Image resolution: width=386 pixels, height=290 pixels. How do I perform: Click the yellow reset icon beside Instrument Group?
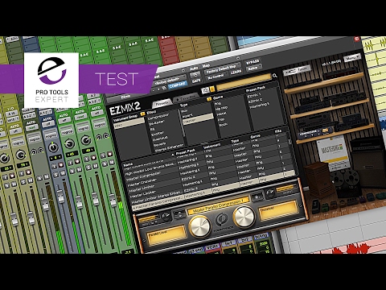tap(143, 114)
